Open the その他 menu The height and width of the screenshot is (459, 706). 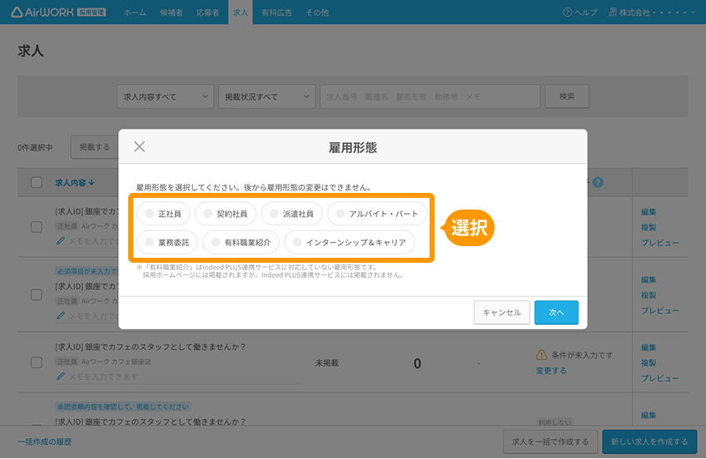click(x=317, y=12)
